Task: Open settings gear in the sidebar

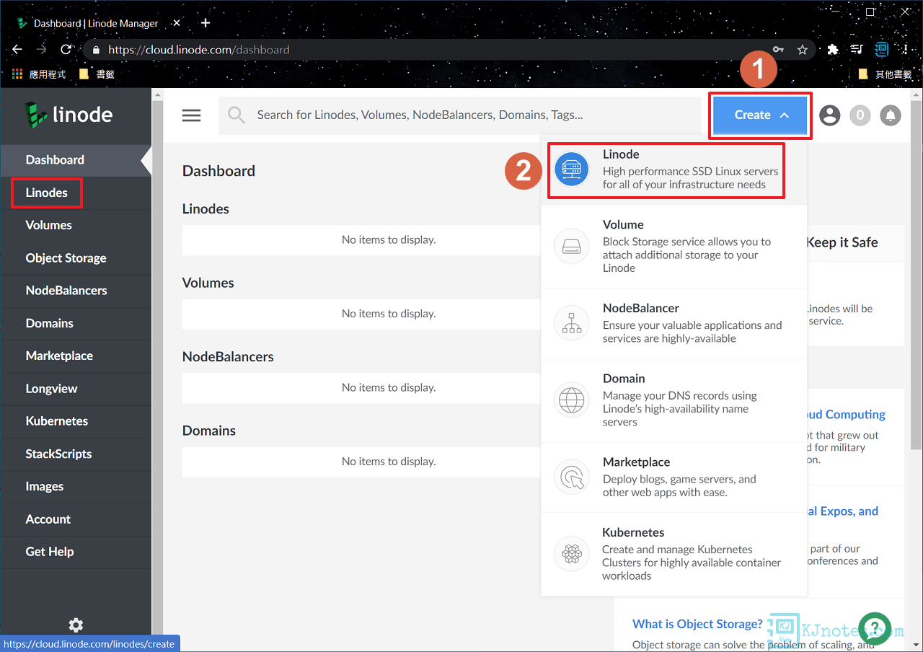Action: (76, 625)
